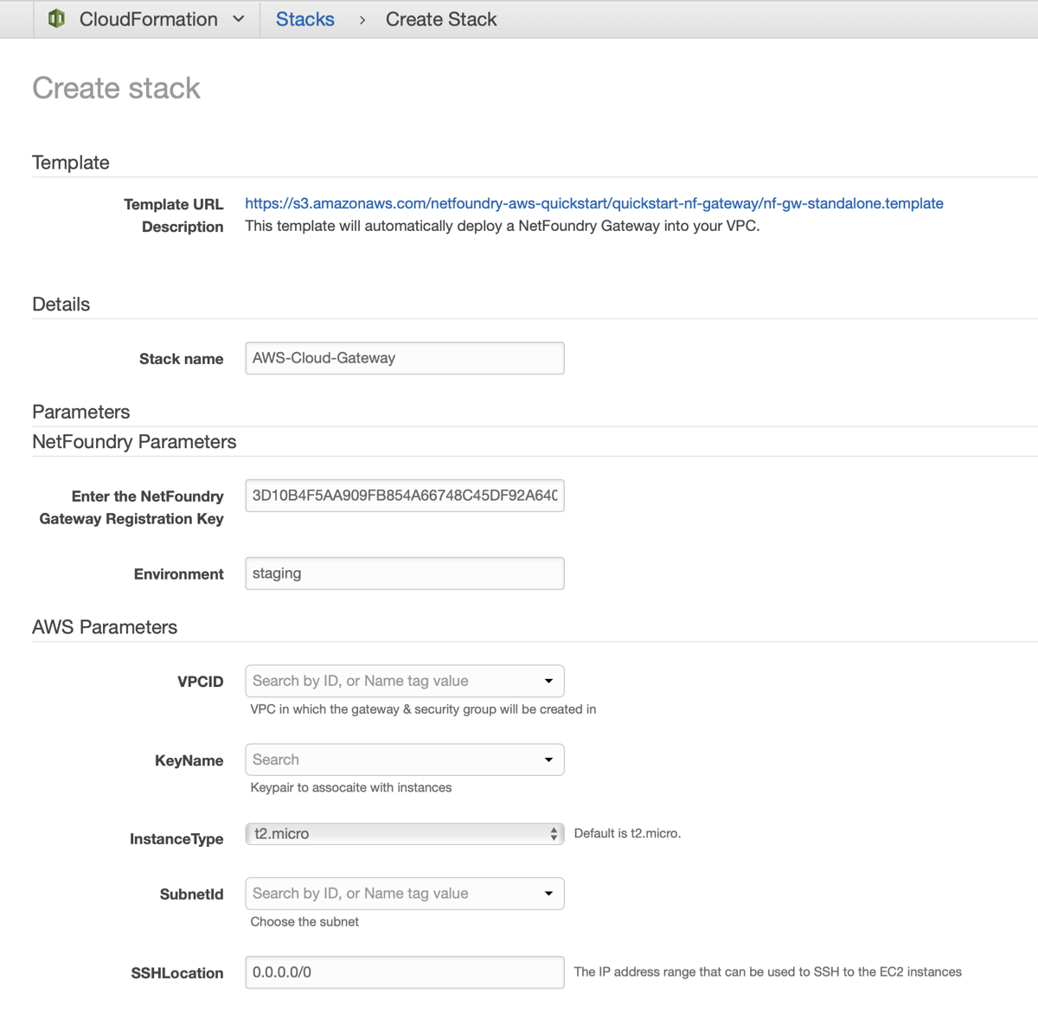
Task: Click the 'Default is t2.micro.' note
Action: pyautogui.click(x=627, y=834)
